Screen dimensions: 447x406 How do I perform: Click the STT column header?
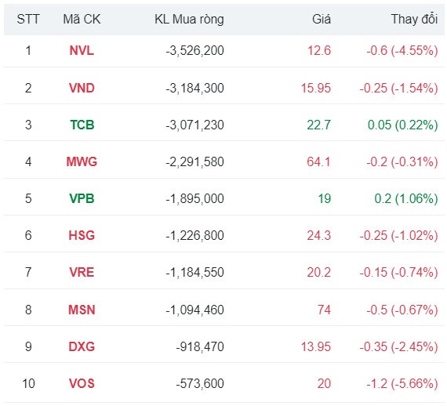click(x=28, y=20)
